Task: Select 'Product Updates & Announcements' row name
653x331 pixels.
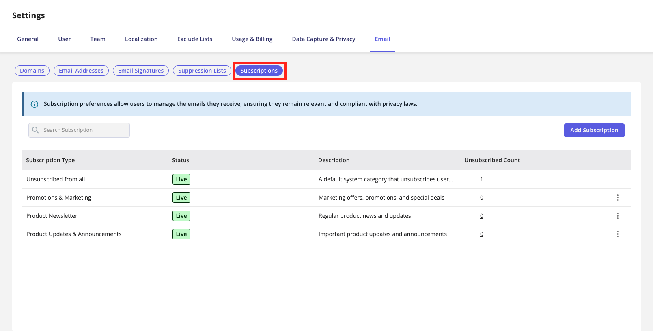Action: pos(74,234)
